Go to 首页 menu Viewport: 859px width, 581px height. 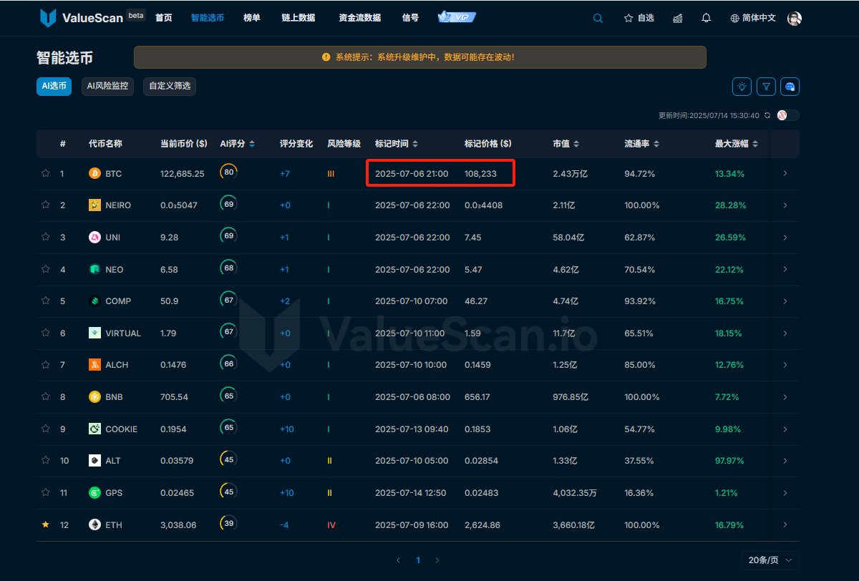coord(163,18)
